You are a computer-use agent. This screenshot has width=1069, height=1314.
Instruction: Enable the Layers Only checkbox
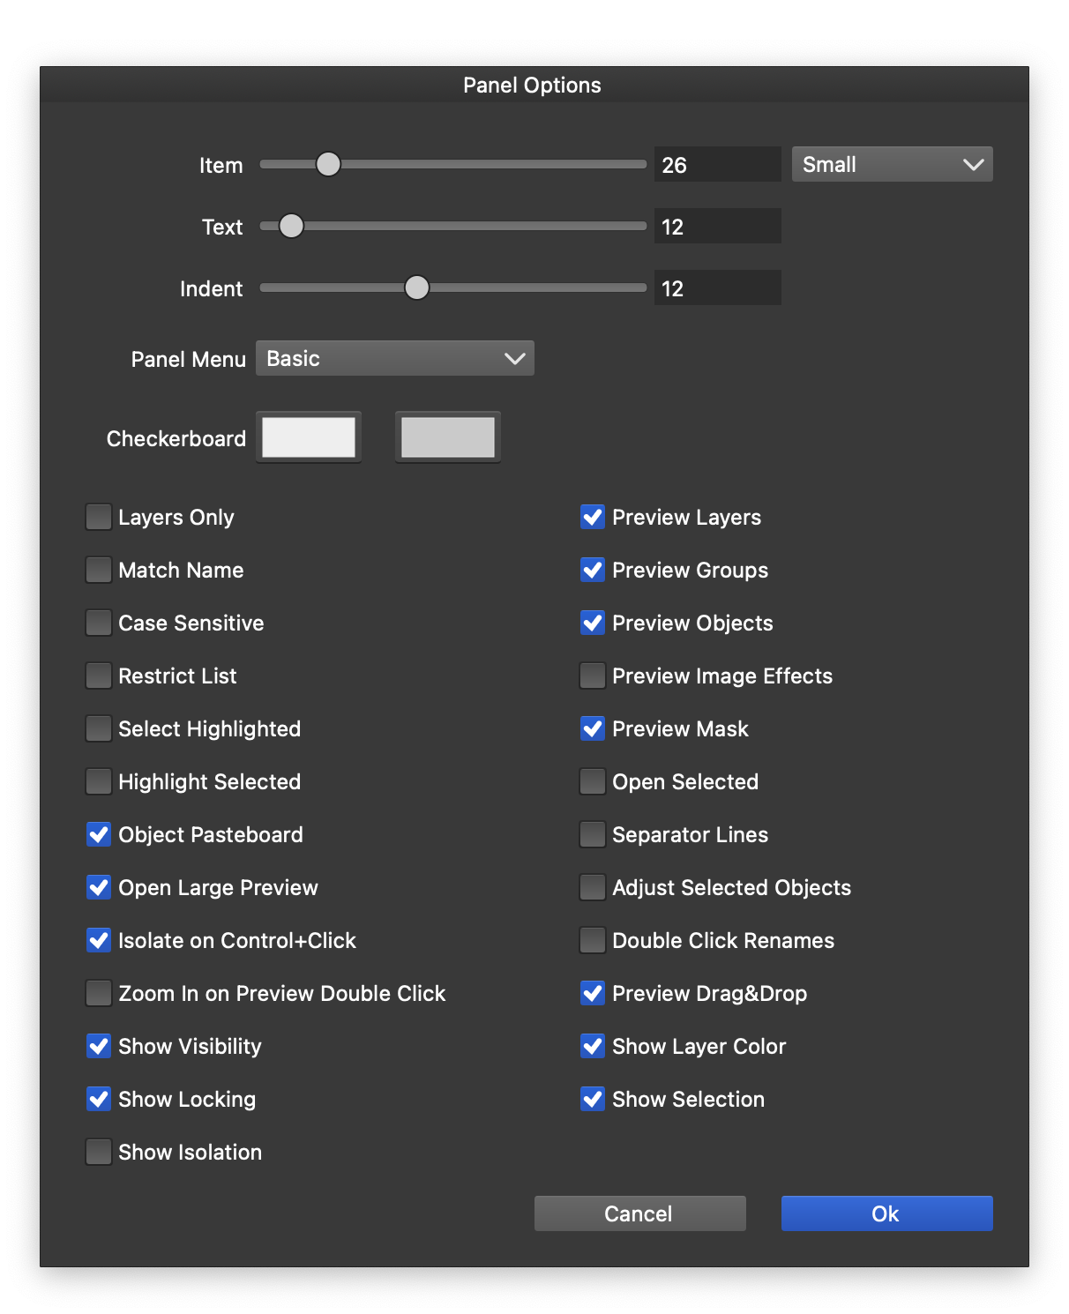click(x=99, y=517)
